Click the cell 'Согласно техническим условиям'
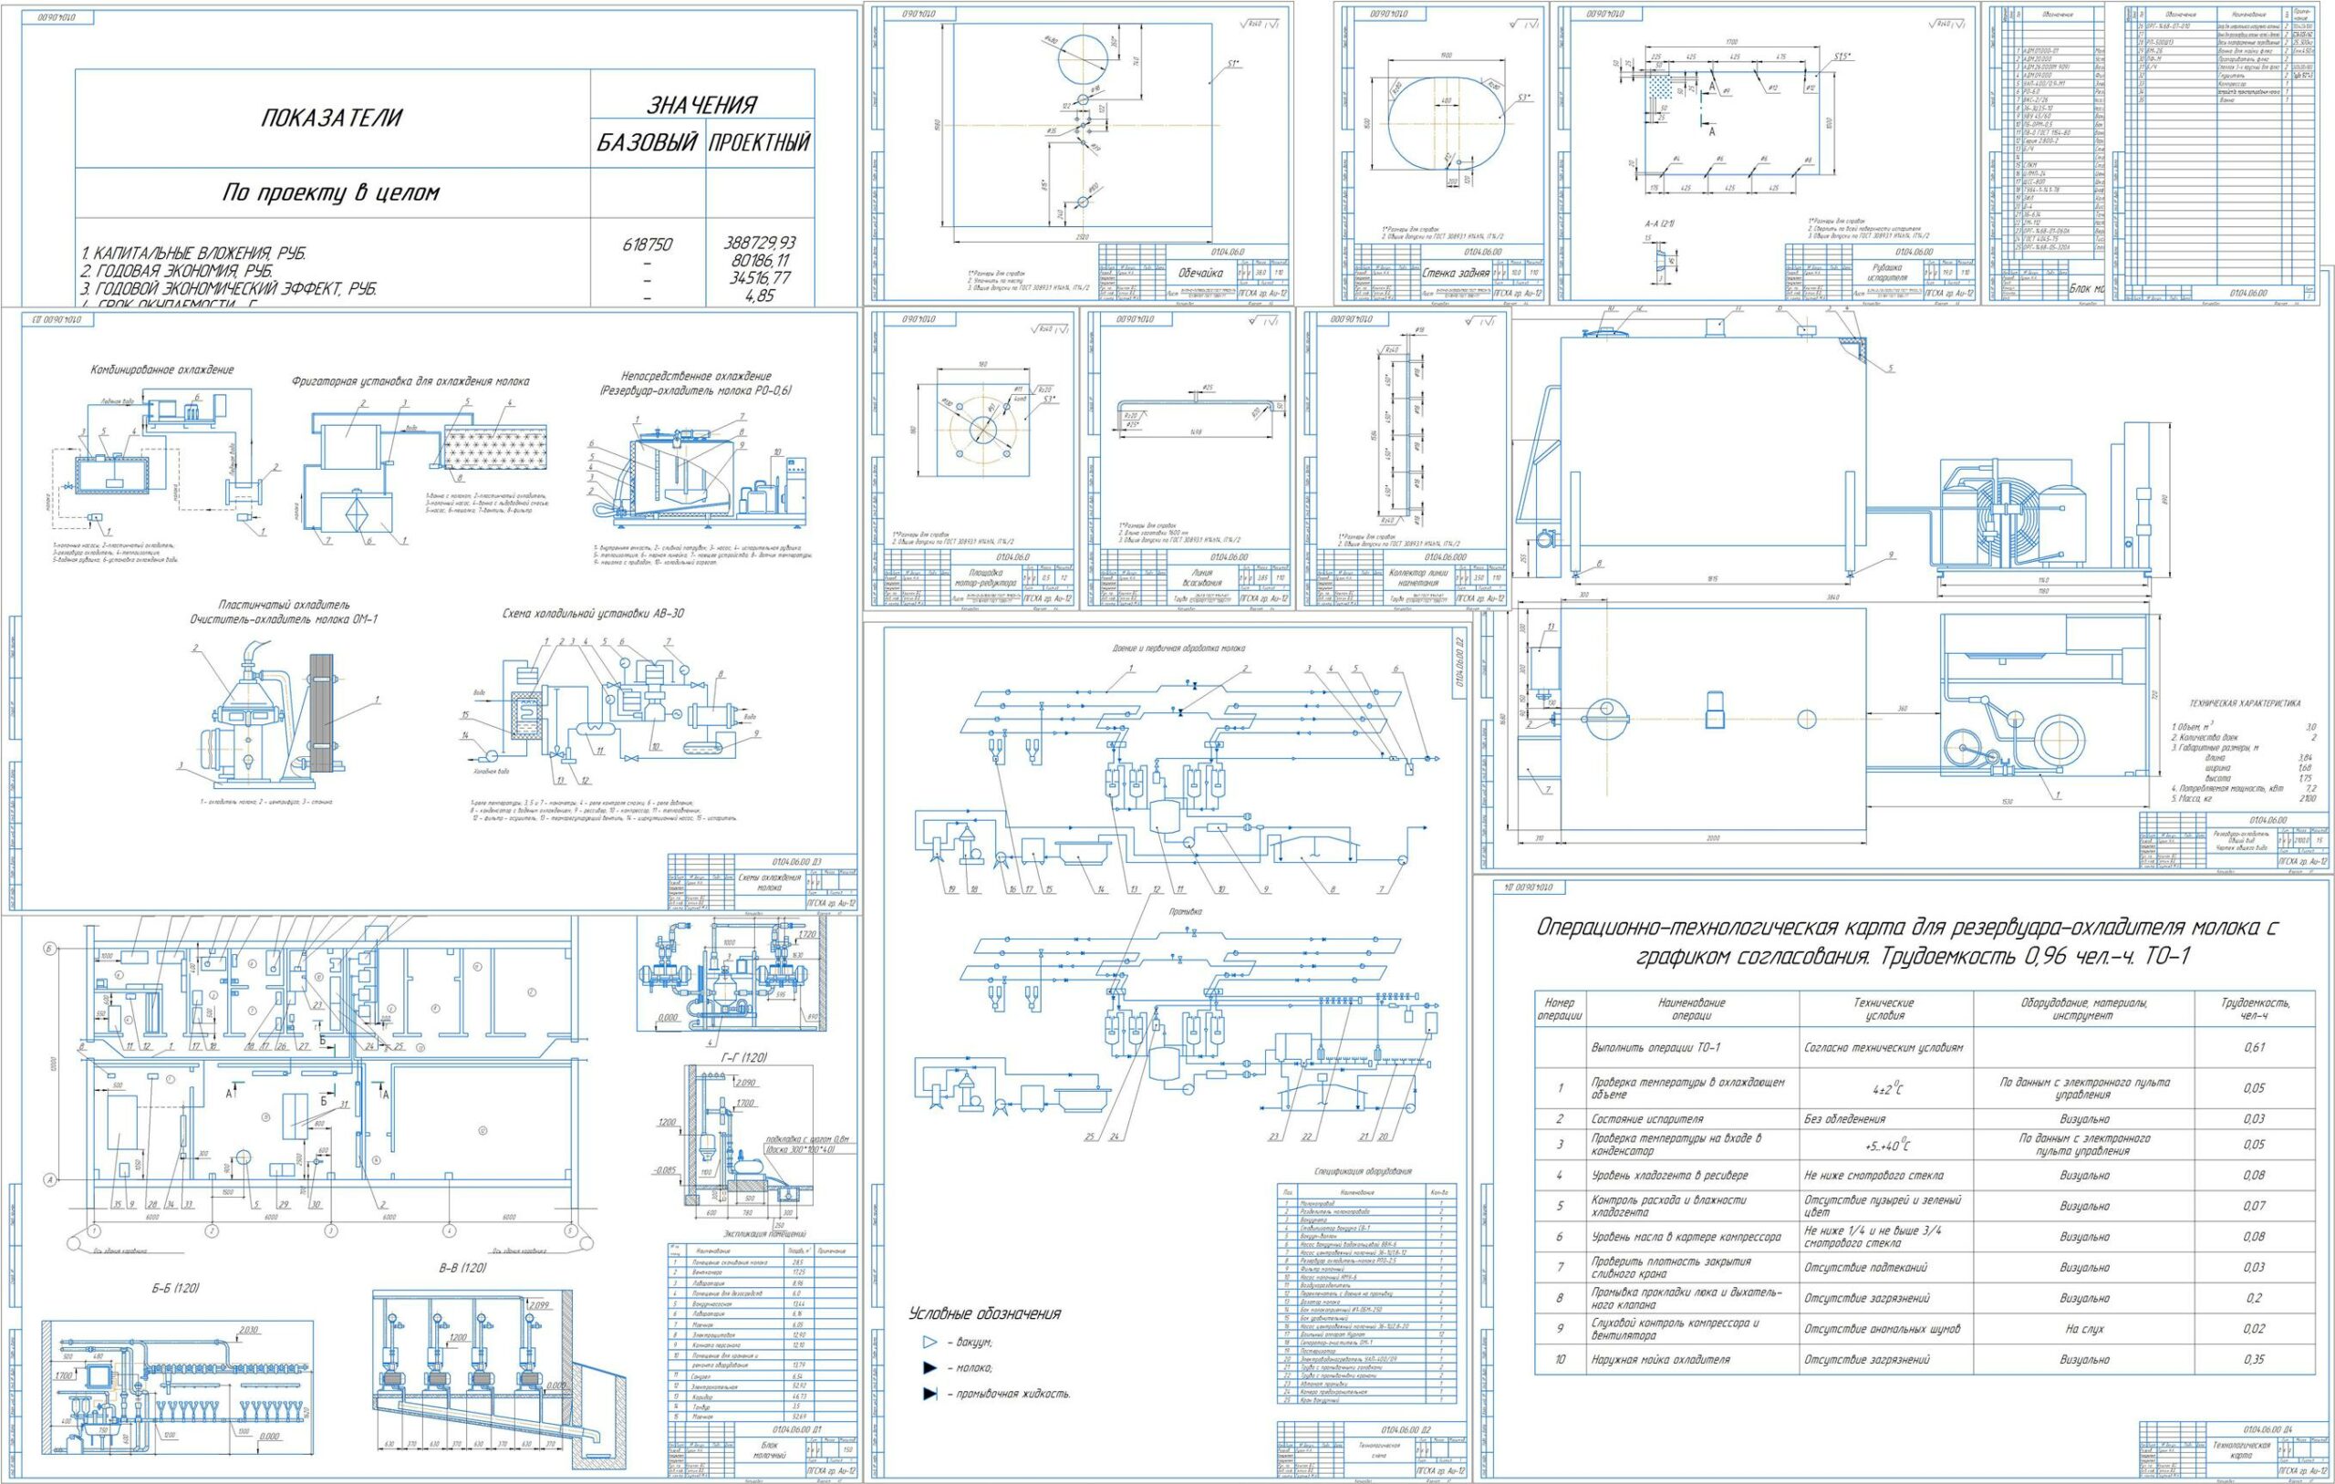The height and width of the screenshot is (1484, 2335). point(1884,1049)
